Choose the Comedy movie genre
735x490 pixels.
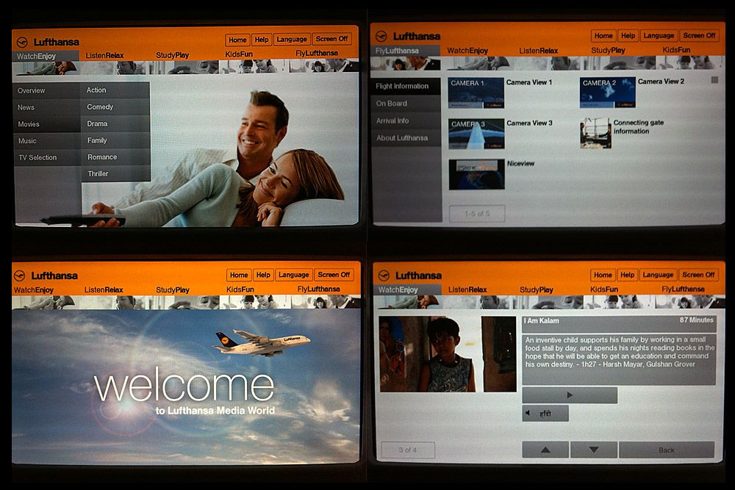[115, 107]
